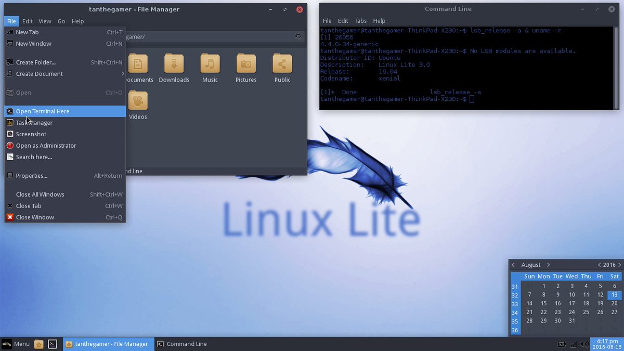Select the Music folder icon
This screenshot has height=351, width=624.
click(210, 63)
